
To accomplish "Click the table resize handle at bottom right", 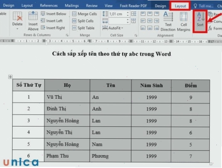I will point(211,164).
